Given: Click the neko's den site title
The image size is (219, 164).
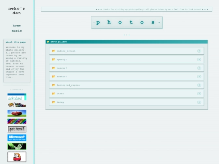Looking at the screenshot, I should (17, 11).
